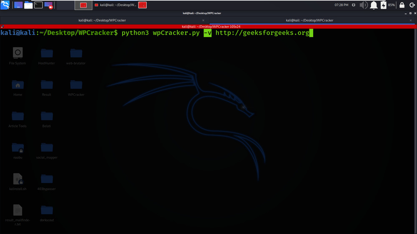Viewport: 417px width, 234px height.
Task: Close the first terminal tab
Action: point(203,20)
